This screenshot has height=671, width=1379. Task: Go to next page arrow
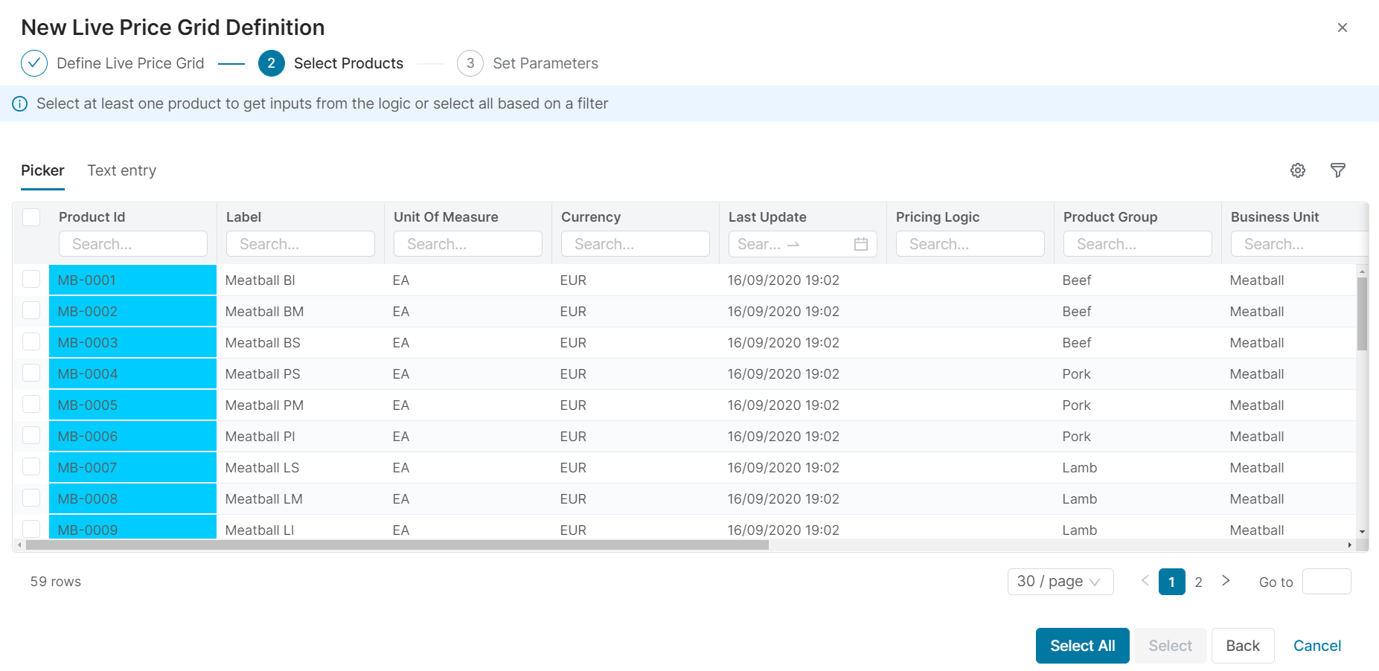[x=1225, y=581]
